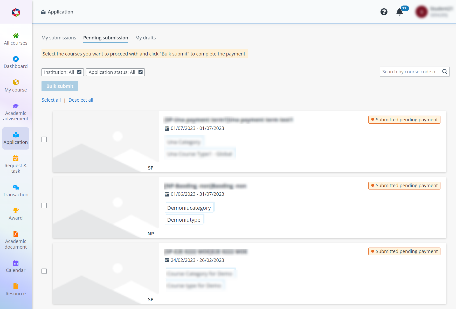Open the Calendar in sidebar

point(16,266)
